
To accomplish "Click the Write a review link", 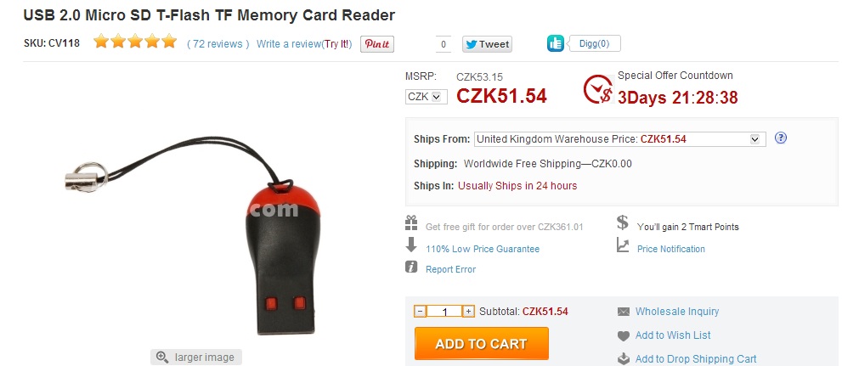I will 304,44.
